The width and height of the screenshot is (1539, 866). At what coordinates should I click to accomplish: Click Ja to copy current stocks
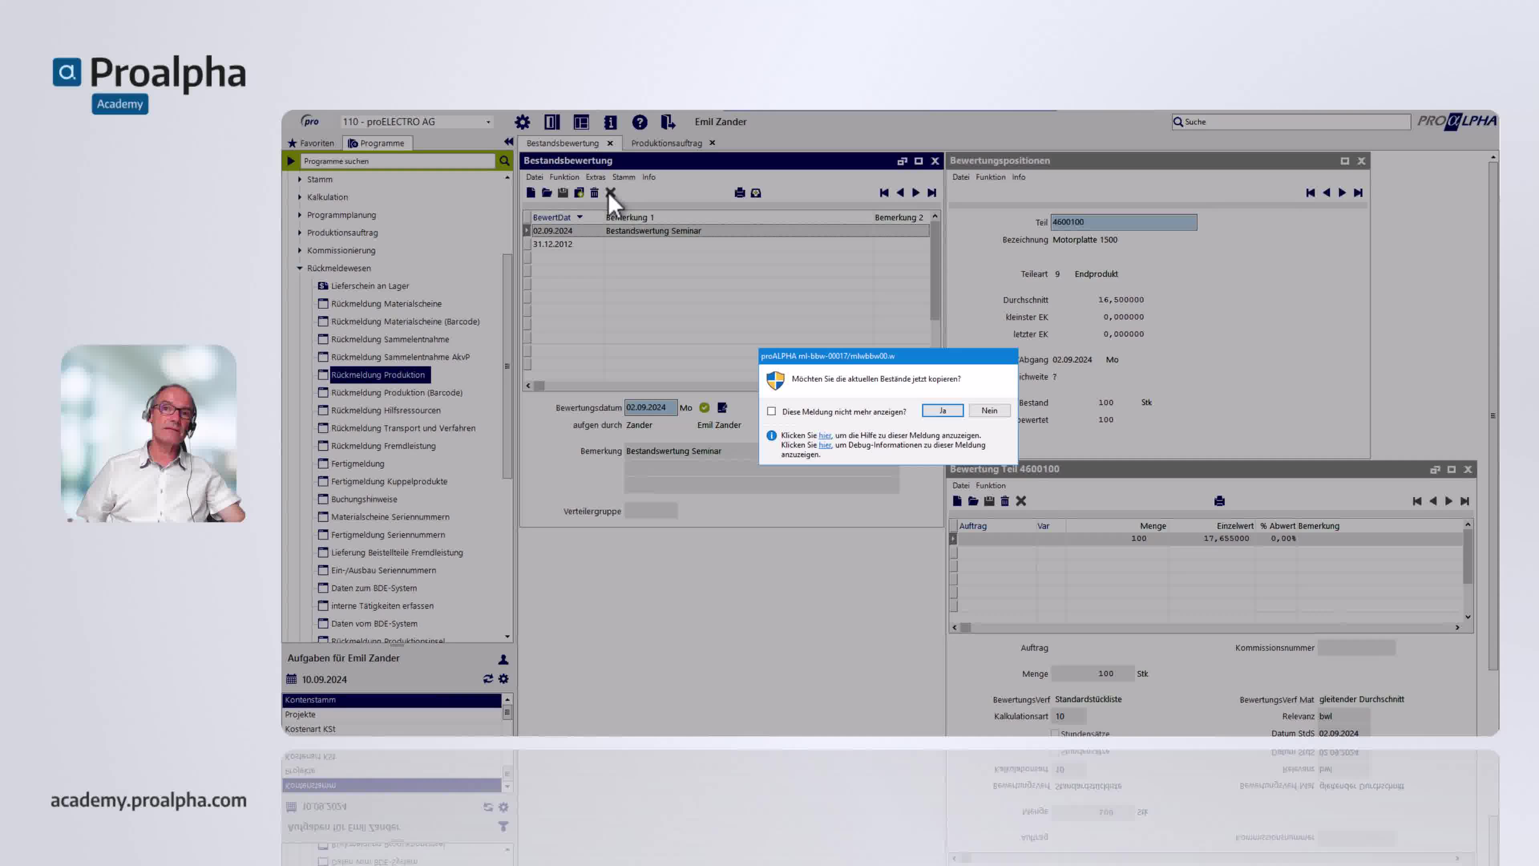tap(942, 411)
